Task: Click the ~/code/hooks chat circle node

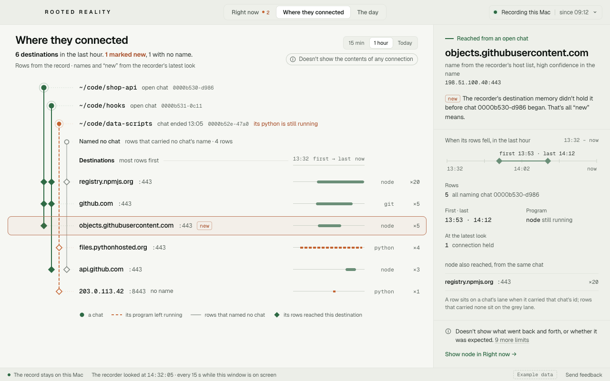Action: pos(51,106)
